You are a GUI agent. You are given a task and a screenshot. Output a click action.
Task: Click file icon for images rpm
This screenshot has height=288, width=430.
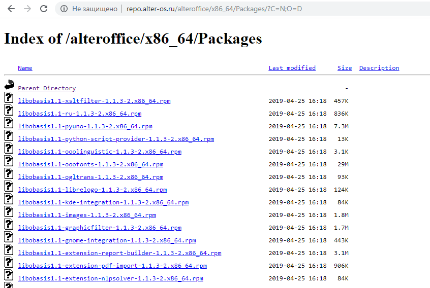pyautogui.click(x=9, y=211)
